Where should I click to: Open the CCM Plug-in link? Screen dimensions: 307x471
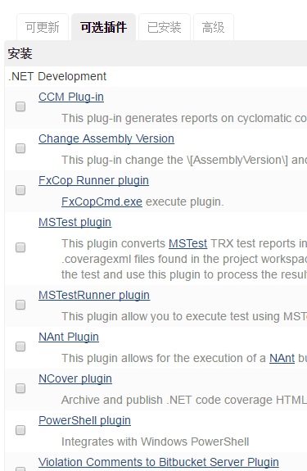pos(71,97)
